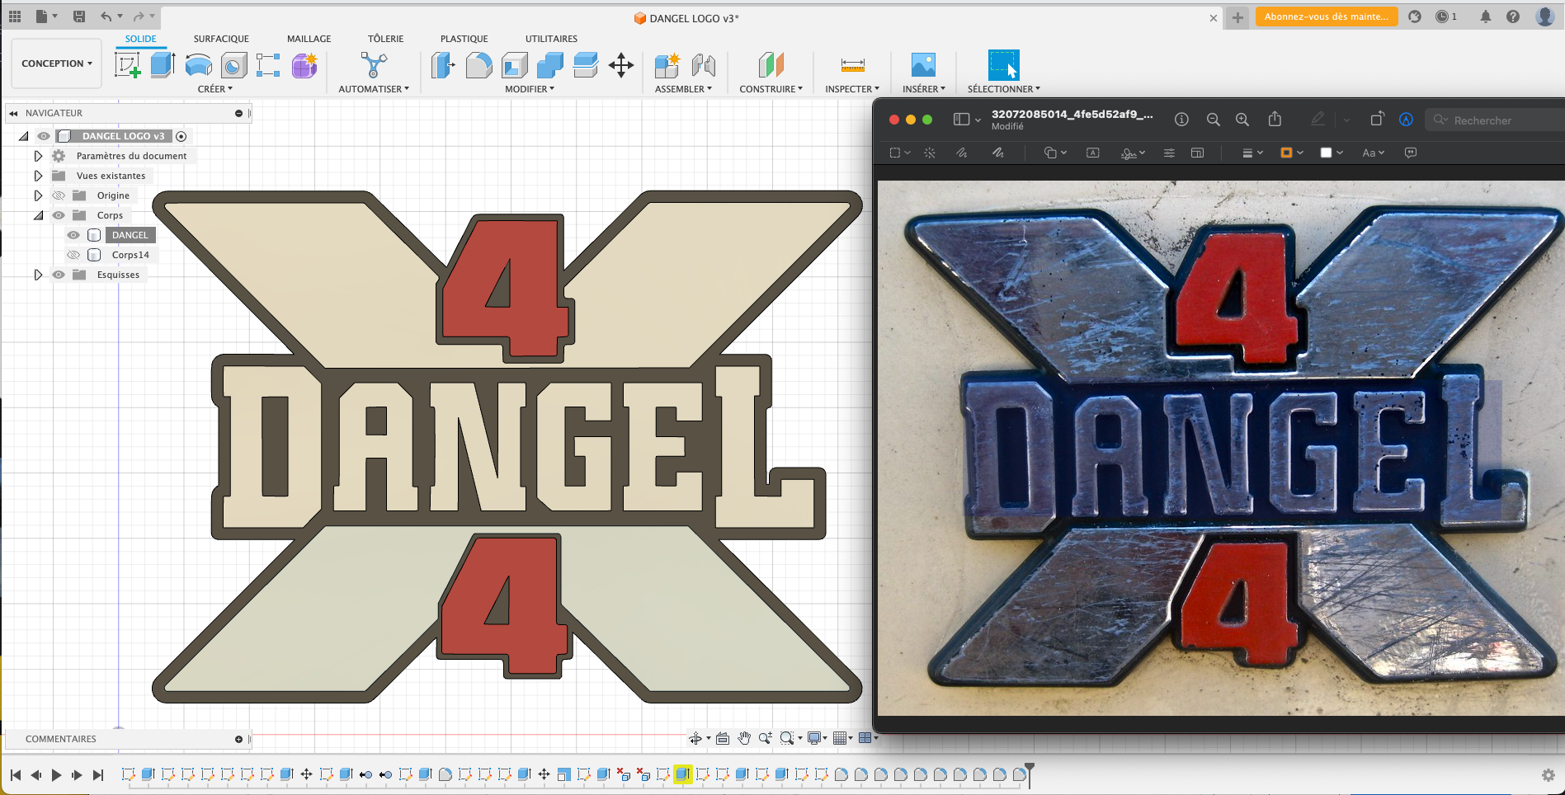Click the Share icon in Preview
The width and height of the screenshot is (1565, 795).
(x=1275, y=120)
